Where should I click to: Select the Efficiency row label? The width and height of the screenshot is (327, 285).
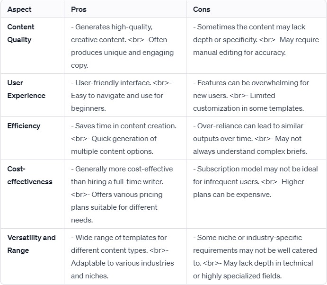[x=24, y=126]
